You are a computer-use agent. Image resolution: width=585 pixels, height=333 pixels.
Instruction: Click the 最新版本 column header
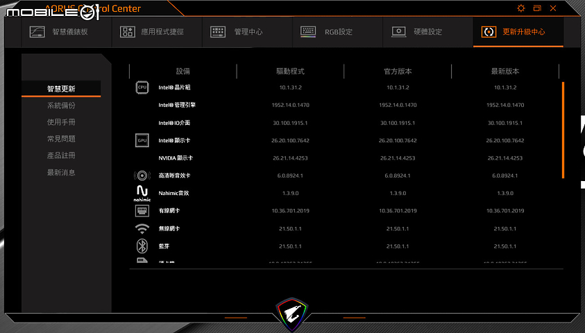point(505,71)
